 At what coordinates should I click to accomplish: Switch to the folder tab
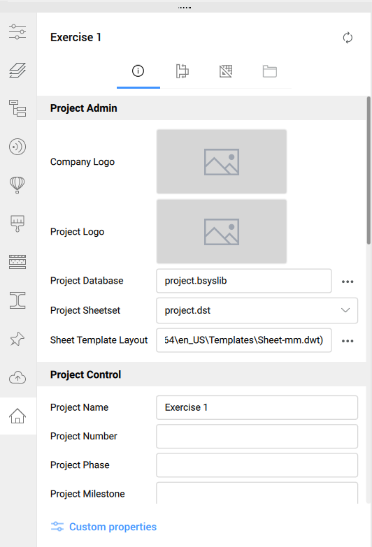(x=270, y=71)
